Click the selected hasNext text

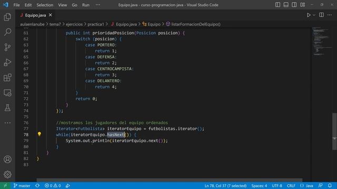(x=116, y=134)
